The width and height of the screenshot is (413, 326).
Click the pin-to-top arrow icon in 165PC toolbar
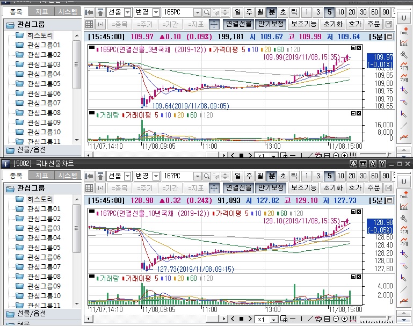coord(100,12)
